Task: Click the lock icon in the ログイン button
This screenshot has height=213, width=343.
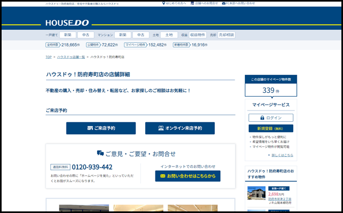Action: (x=262, y=118)
